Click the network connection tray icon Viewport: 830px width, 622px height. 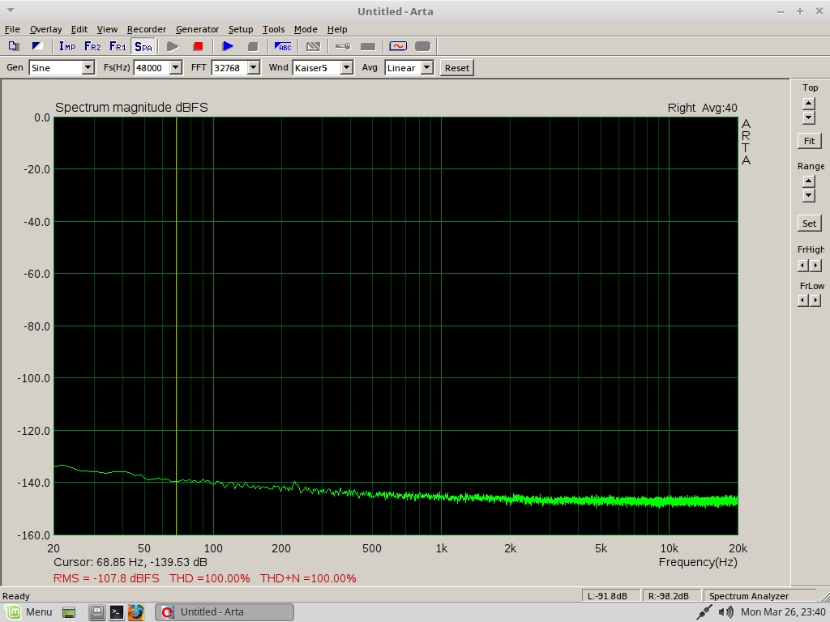[x=704, y=612]
